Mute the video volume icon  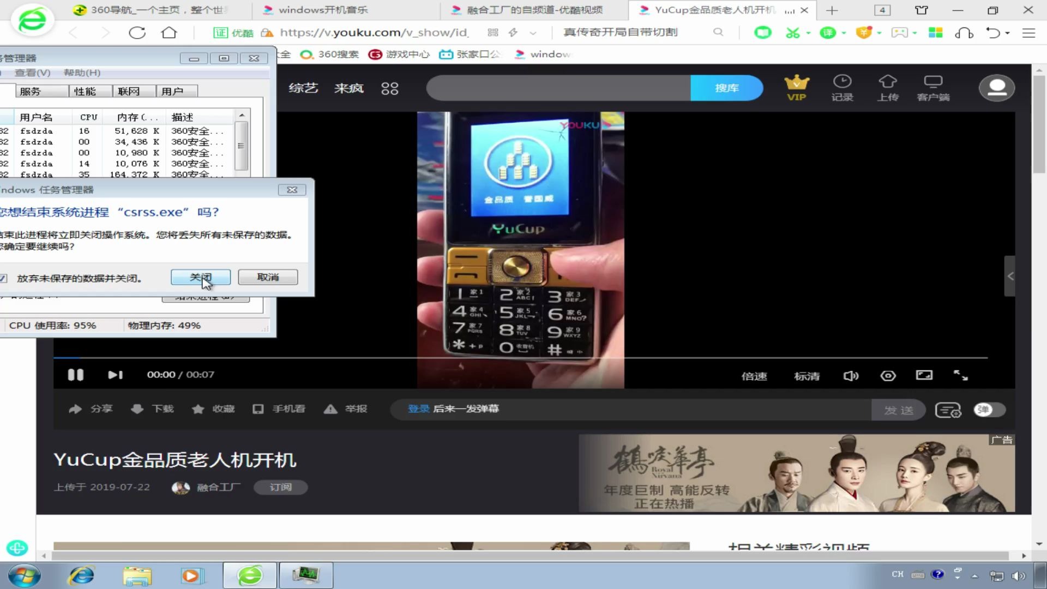click(x=851, y=376)
